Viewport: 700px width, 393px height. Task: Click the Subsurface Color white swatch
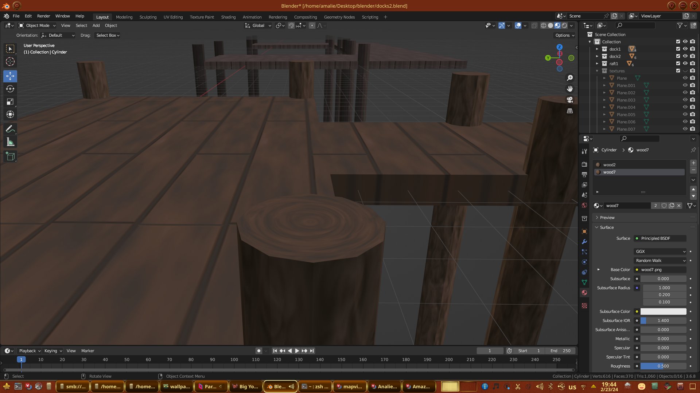[663, 311]
